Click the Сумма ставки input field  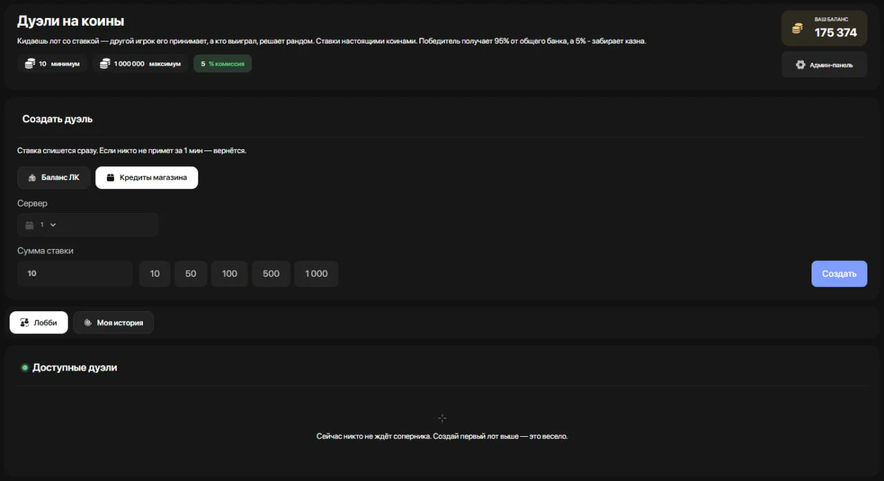point(75,273)
